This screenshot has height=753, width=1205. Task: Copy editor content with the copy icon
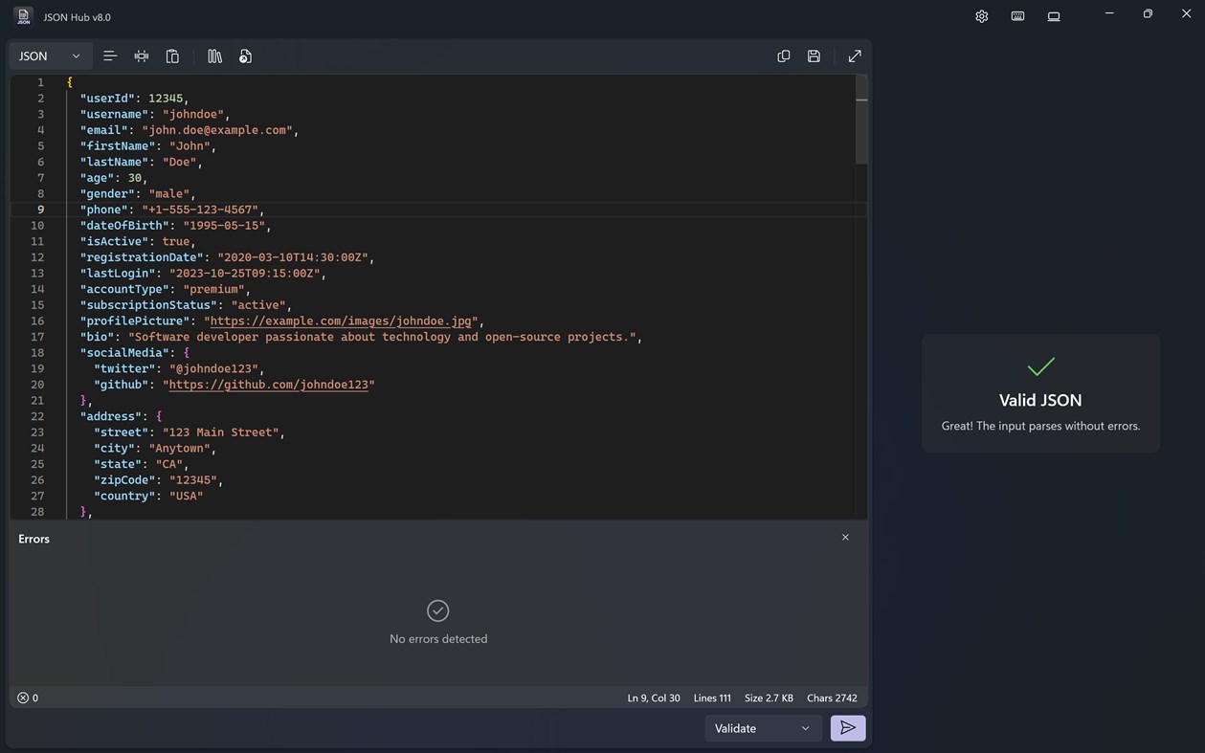(x=784, y=56)
